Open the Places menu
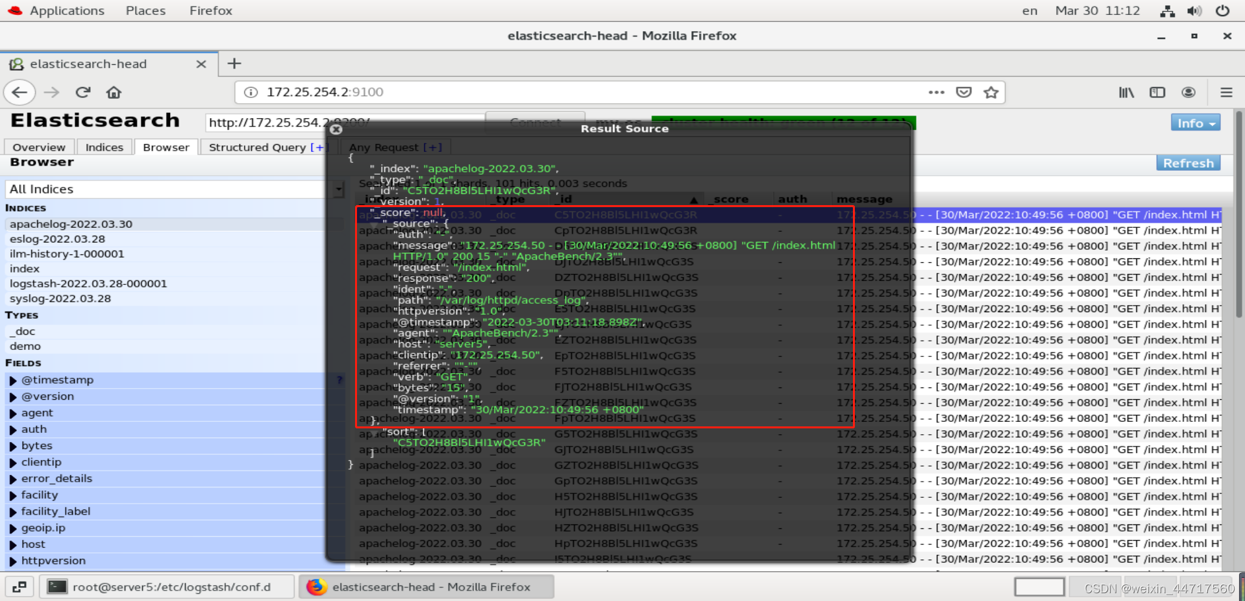Image resolution: width=1245 pixels, height=601 pixels. [145, 11]
